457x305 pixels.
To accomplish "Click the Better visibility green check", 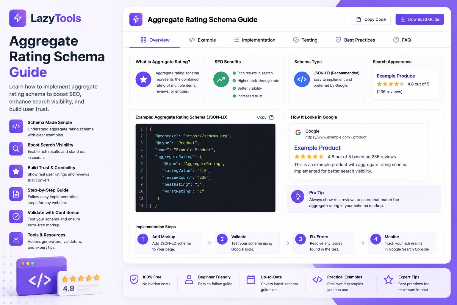I will (234, 88).
